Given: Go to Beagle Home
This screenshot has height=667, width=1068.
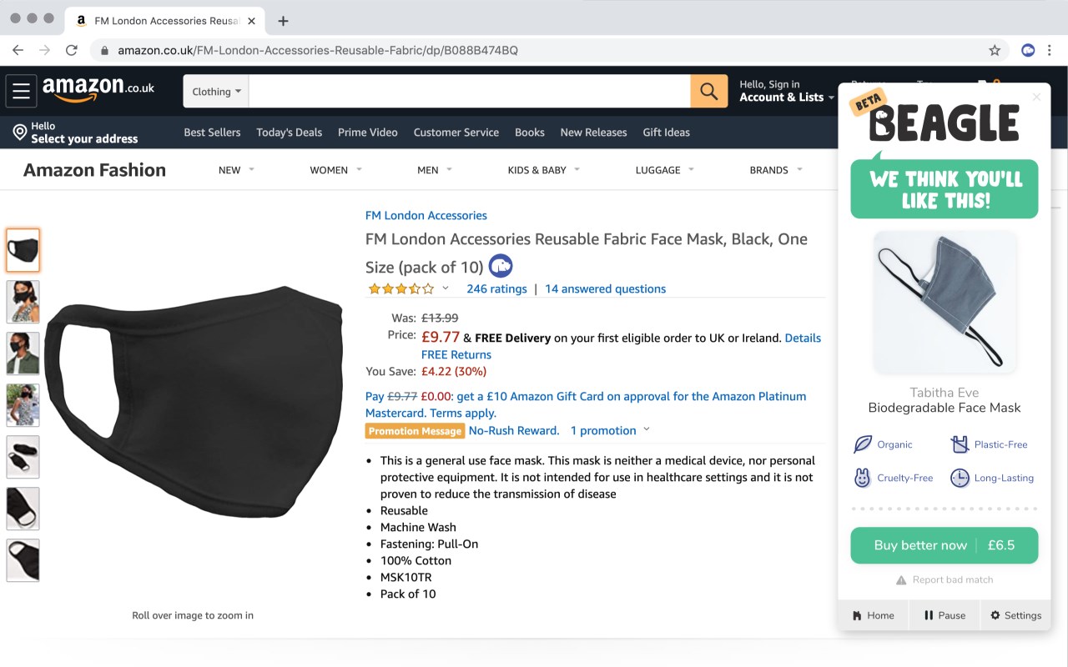Looking at the screenshot, I should click(873, 615).
